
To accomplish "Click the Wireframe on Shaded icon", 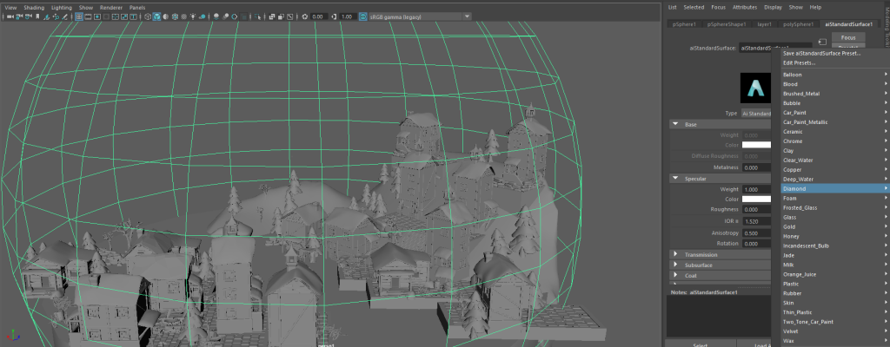I will pyautogui.click(x=175, y=16).
